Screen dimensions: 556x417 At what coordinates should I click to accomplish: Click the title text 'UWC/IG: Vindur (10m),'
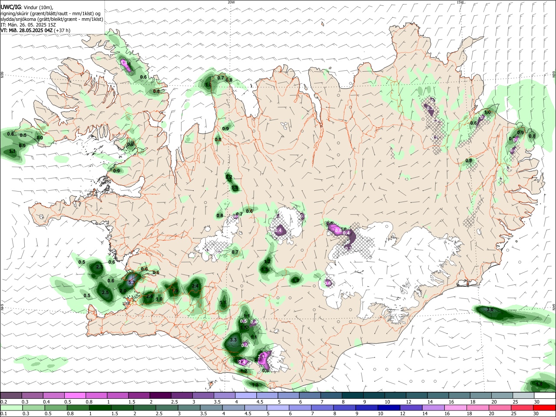(x=27, y=7)
